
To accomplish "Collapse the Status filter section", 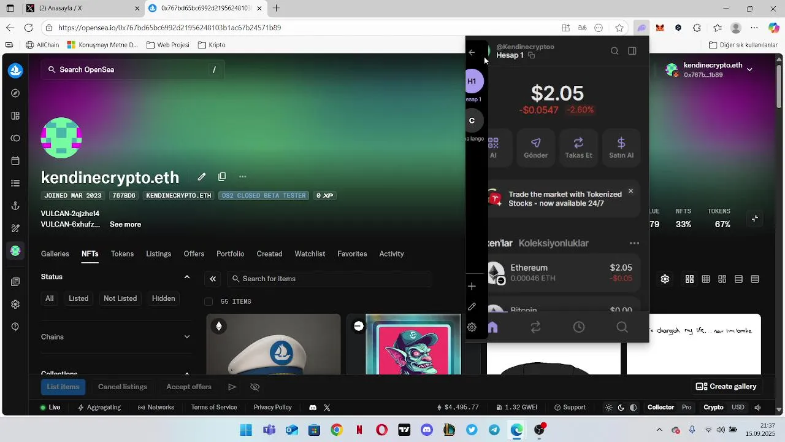I will [187, 277].
